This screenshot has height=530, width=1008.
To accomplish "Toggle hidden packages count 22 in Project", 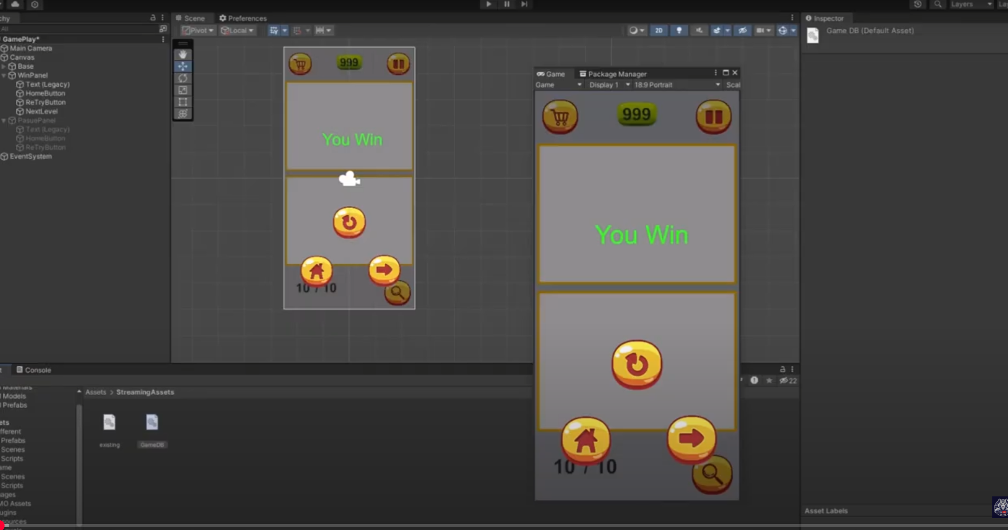I will pyautogui.click(x=789, y=380).
